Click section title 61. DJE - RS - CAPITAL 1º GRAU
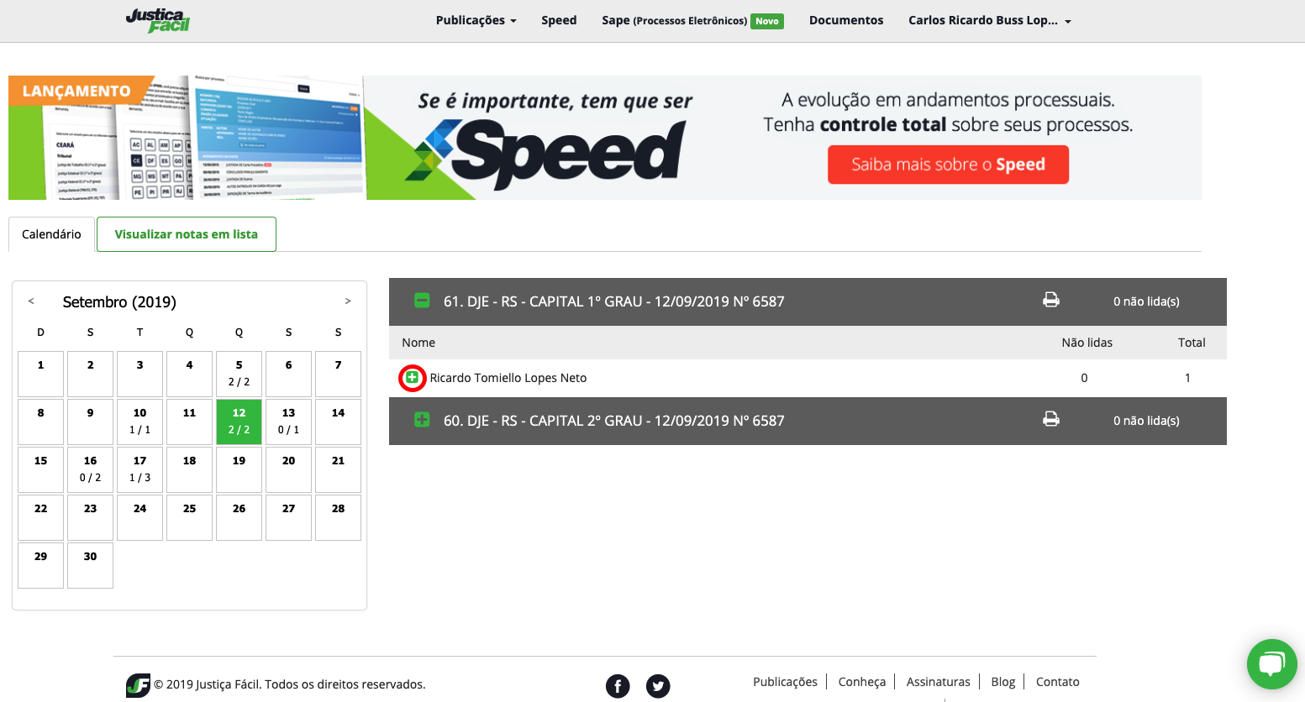 (613, 301)
